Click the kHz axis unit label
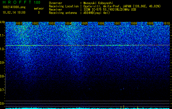 click(x=2, y=22)
